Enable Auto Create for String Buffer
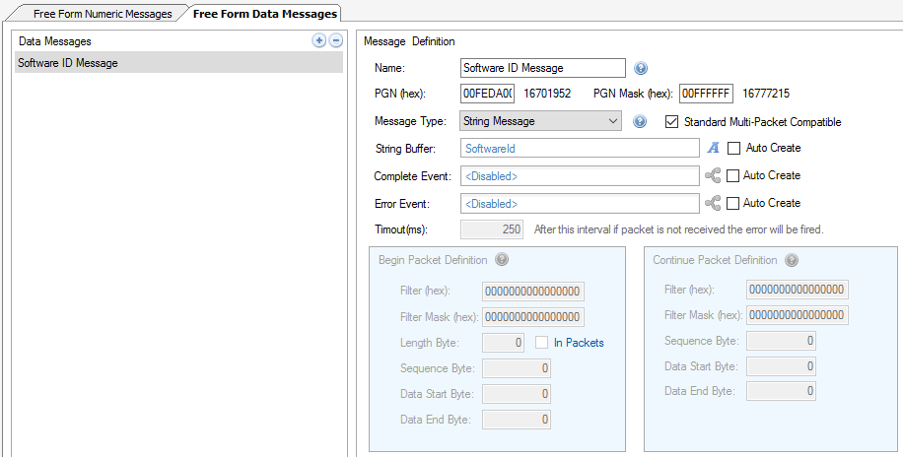Viewport: 903px width, 457px height. pyautogui.click(x=733, y=149)
